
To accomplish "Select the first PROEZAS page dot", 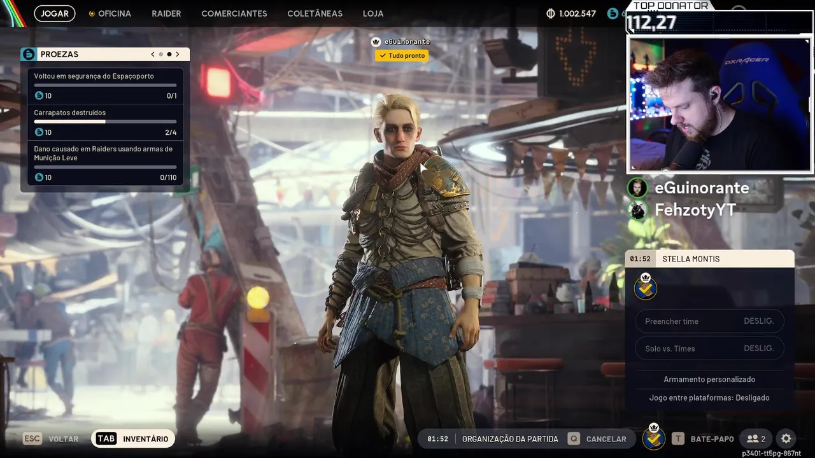I will tap(161, 54).
